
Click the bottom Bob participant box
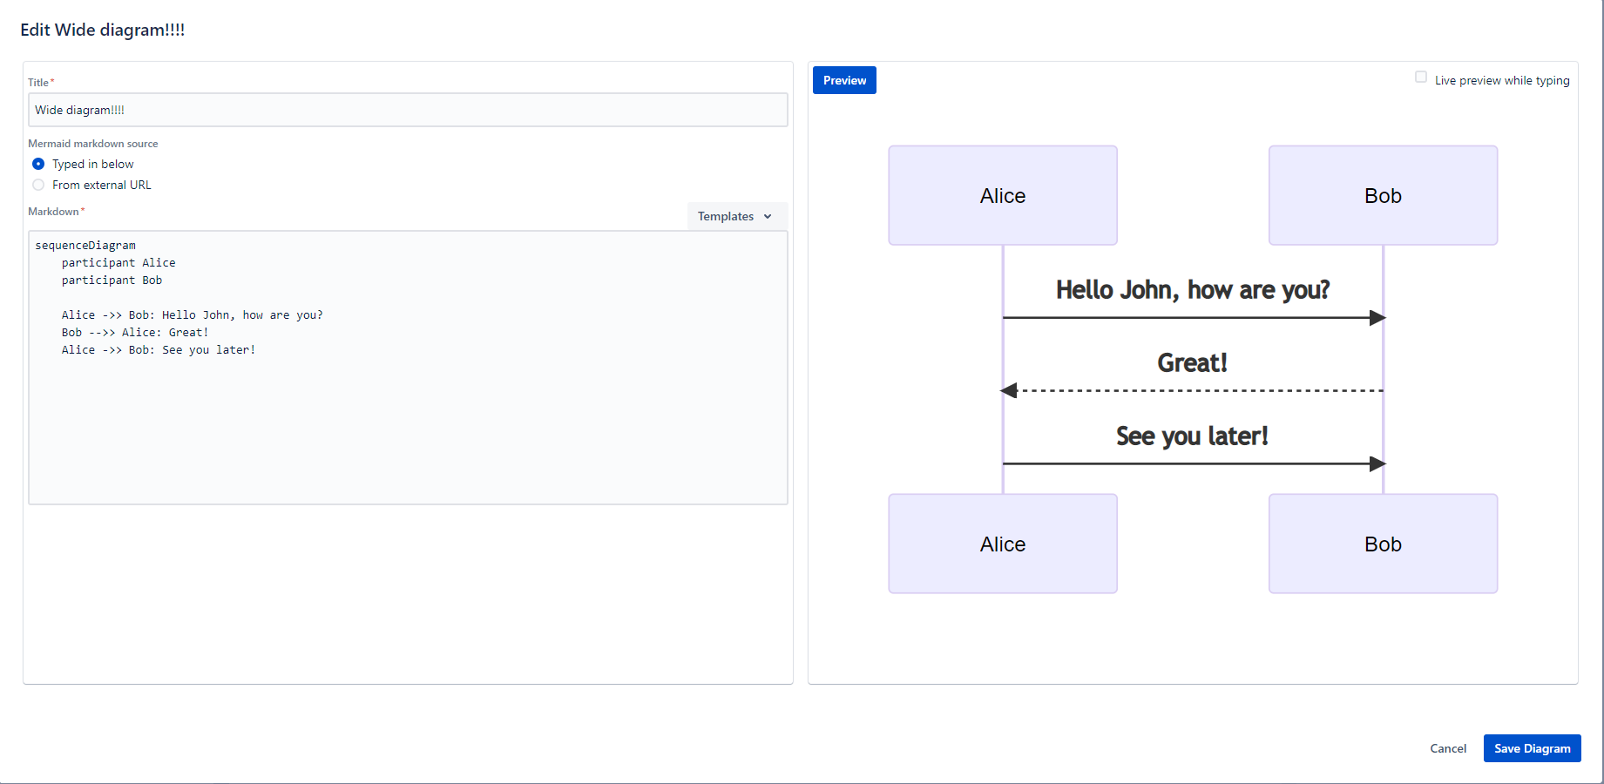[1383, 544]
